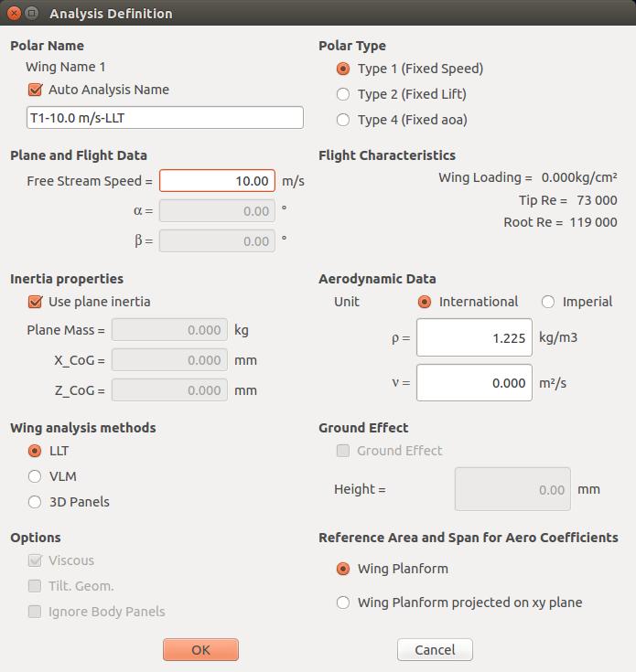Choose the VLM analysis method
This screenshot has width=636, height=672.
click(x=36, y=476)
